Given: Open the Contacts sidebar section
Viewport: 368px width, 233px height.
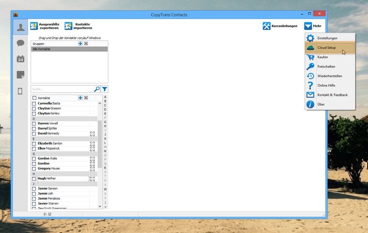Looking at the screenshot, I should coord(20,27).
